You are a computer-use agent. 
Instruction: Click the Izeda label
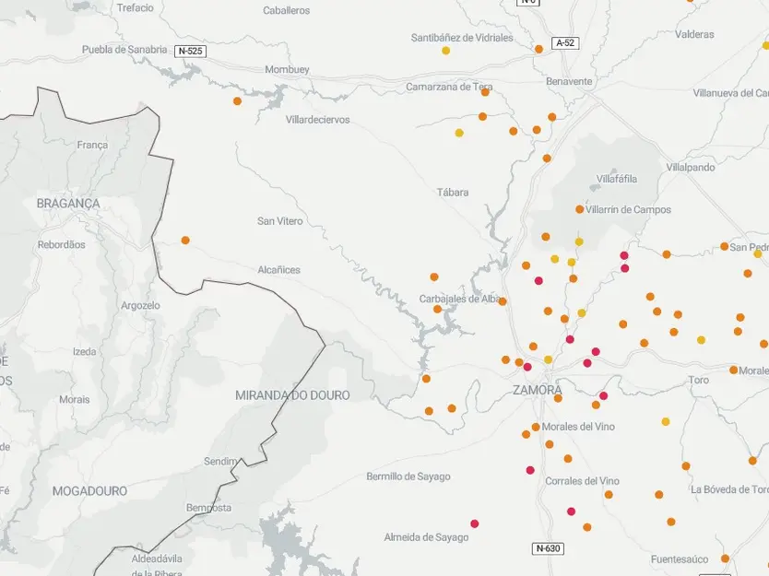pyautogui.click(x=84, y=351)
